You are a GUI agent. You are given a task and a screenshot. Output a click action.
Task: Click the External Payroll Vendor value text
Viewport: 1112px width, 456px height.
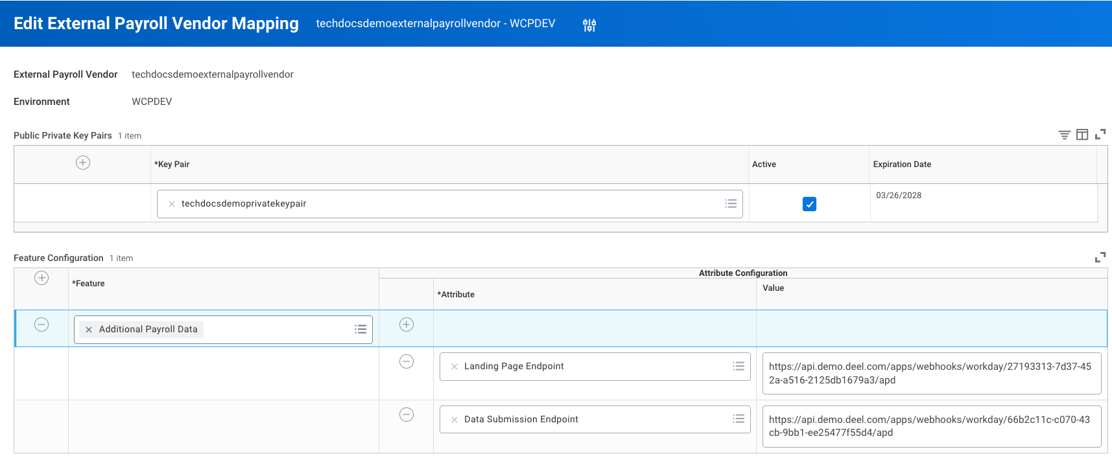pyautogui.click(x=213, y=74)
